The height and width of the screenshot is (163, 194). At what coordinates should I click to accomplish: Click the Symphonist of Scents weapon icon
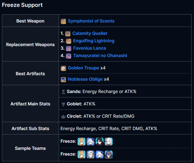[63, 21]
